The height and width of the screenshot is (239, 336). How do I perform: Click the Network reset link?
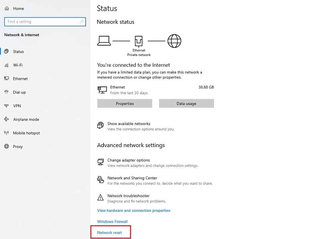coord(110,233)
